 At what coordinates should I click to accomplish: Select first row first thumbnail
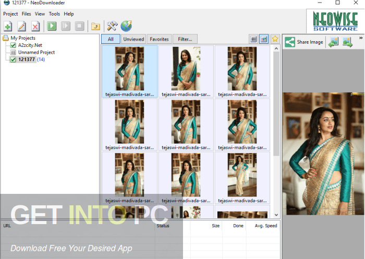(129, 71)
